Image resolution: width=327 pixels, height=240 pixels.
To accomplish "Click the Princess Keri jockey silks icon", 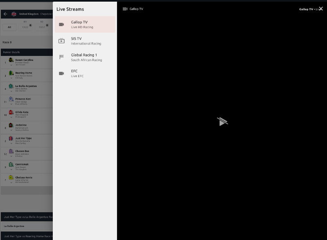I will 11,99.
